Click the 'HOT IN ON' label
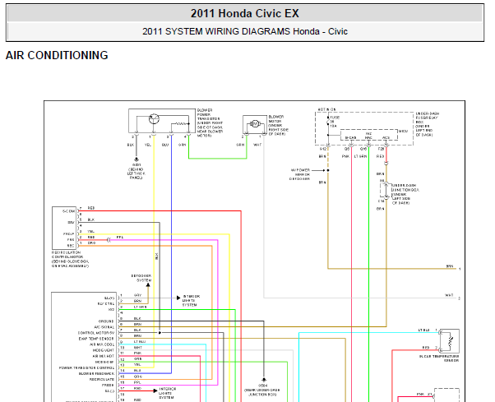 point(326,109)
